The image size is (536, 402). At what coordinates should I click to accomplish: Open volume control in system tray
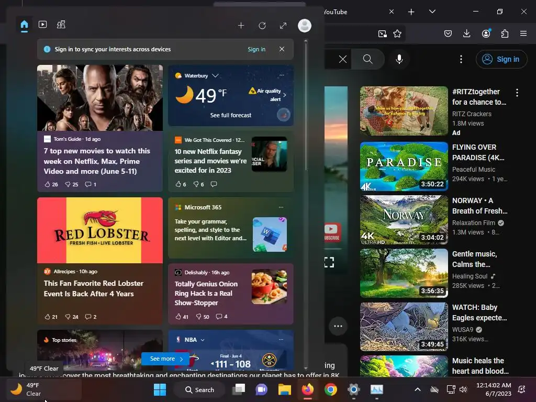(463, 389)
